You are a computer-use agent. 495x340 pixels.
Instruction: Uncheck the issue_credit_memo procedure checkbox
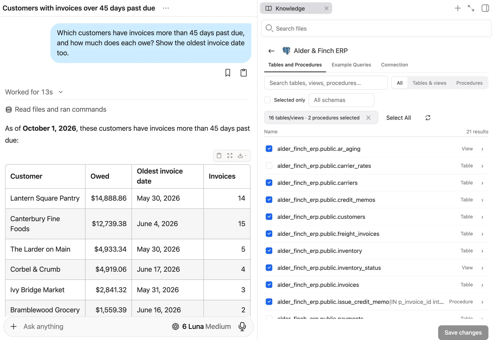[x=269, y=302]
